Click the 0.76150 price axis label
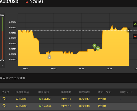Image resolution: width=137 pixels, height=111 pixels. (13, 60)
